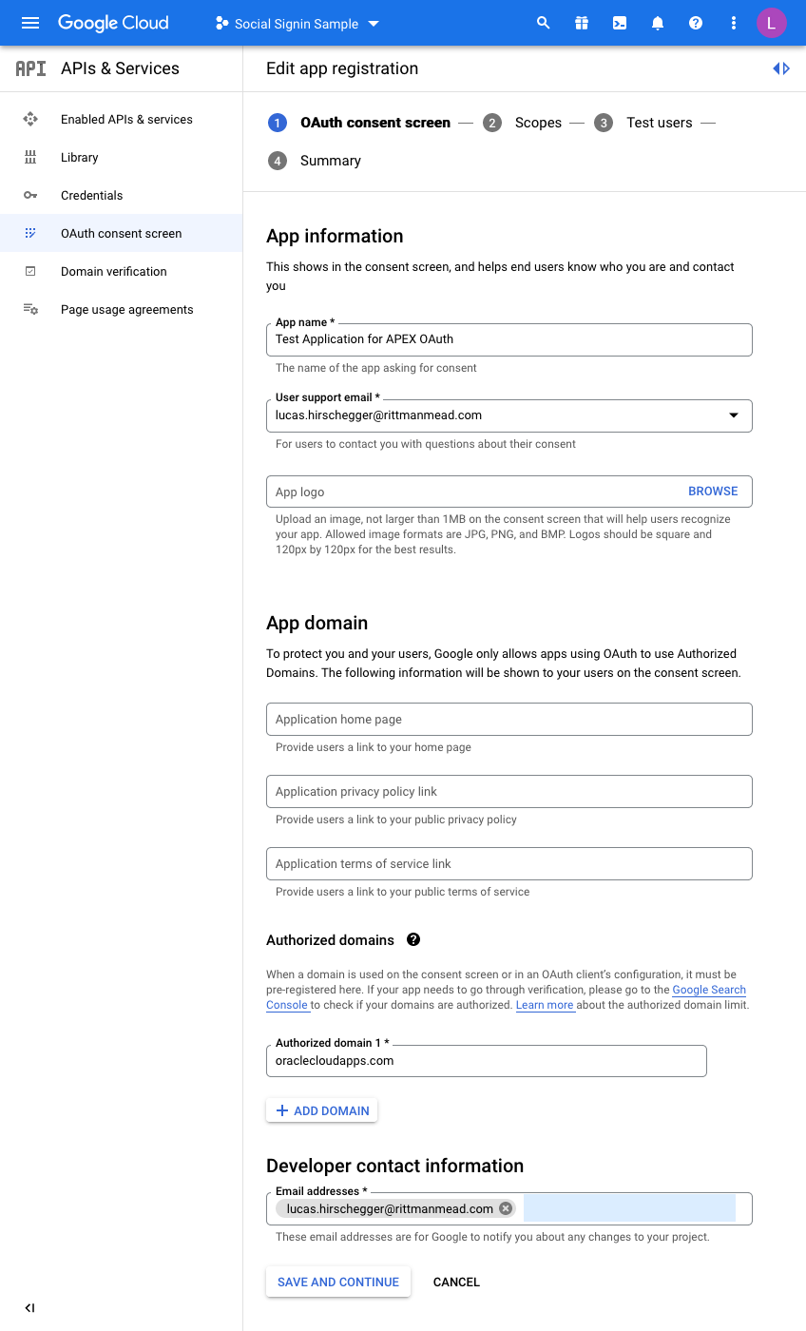
Task: Click the search magnifier icon
Action: tap(544, 23)
